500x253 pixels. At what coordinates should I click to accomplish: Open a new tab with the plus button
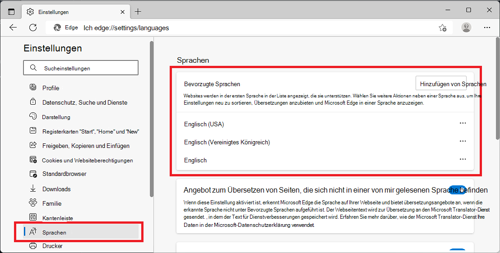(x=138, y=12)
